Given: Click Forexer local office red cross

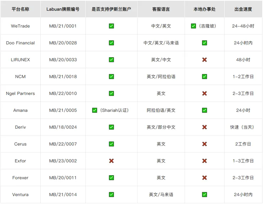Looking at the screenshot, I should click(204, 178).
